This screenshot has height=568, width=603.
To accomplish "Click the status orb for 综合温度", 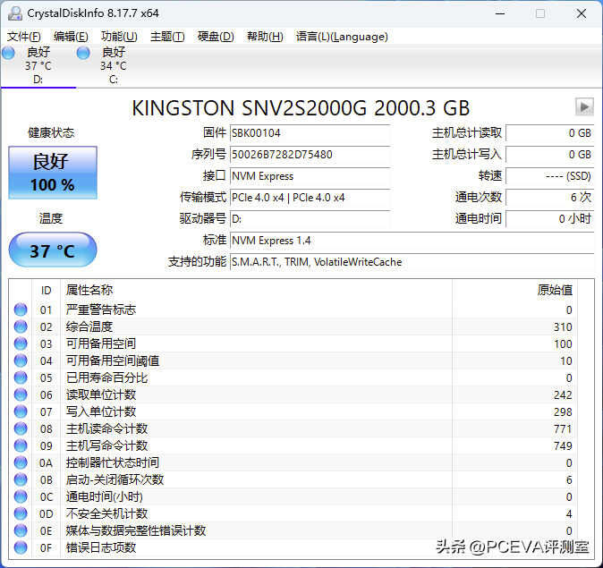I will 21,326.
